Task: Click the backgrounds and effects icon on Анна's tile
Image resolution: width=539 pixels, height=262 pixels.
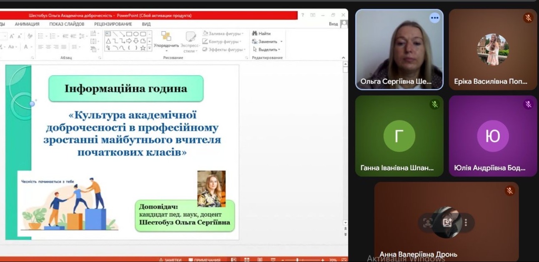Action: click(x=447, y=222)
